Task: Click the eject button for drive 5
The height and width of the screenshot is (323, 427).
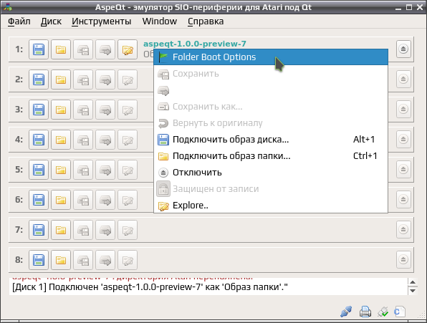Action: click(x=403, y=169)
